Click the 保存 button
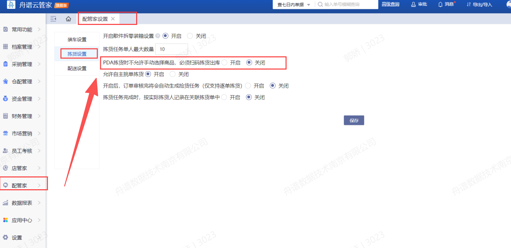The width and height of the screenshot is (511, 248). 354,120
